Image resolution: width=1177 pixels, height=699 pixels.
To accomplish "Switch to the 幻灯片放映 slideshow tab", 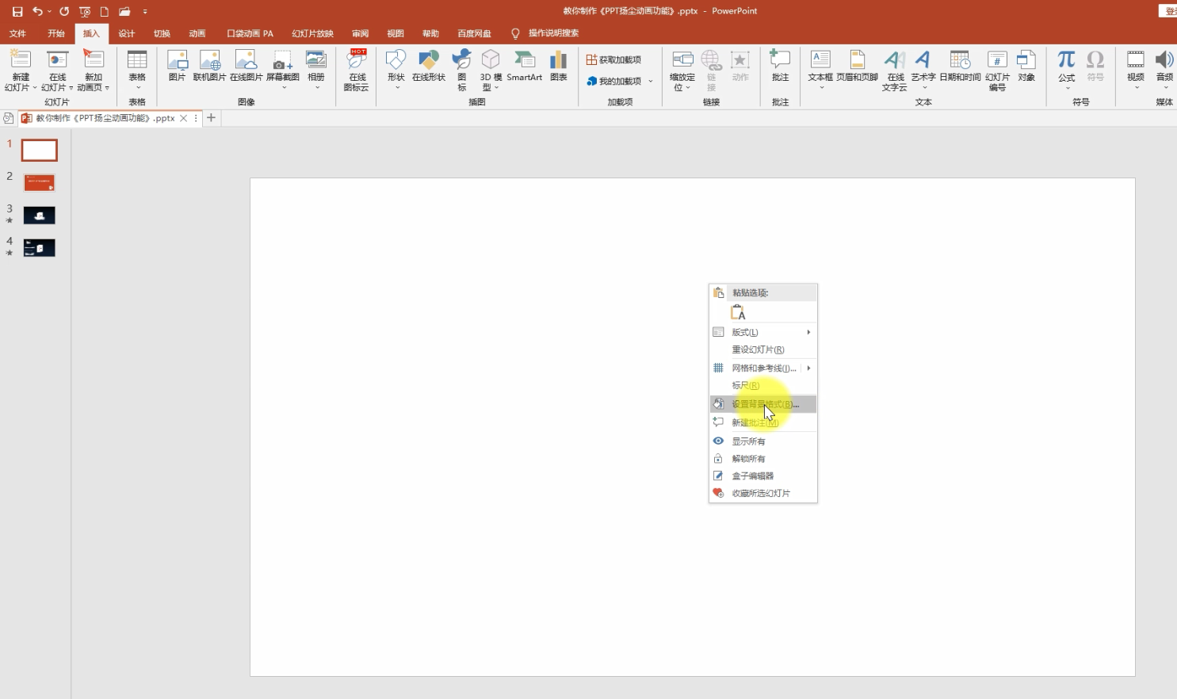I will point(312,33).
